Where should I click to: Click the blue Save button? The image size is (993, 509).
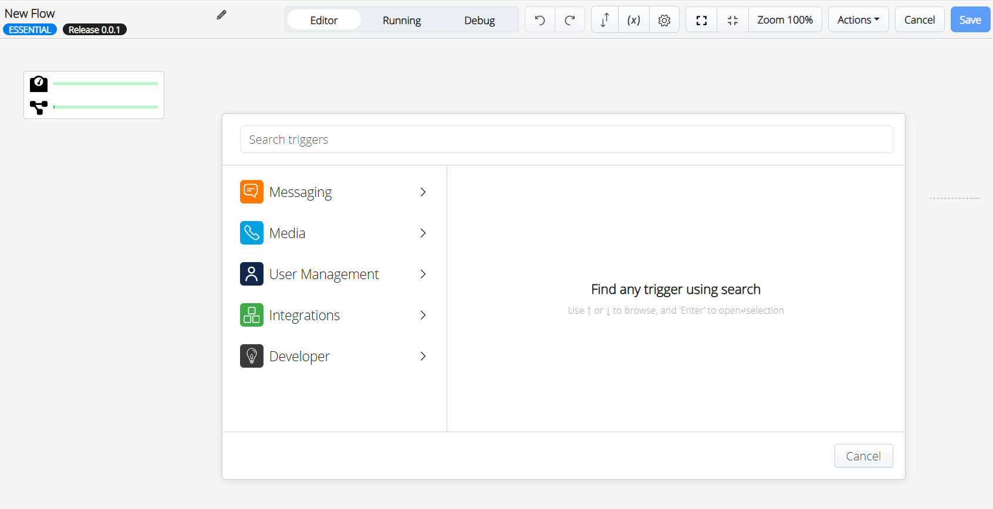pyautogui.click(x=970, y=20)
